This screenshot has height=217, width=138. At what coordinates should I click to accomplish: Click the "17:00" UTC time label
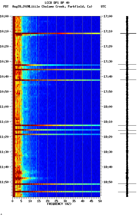pos(108,16)
